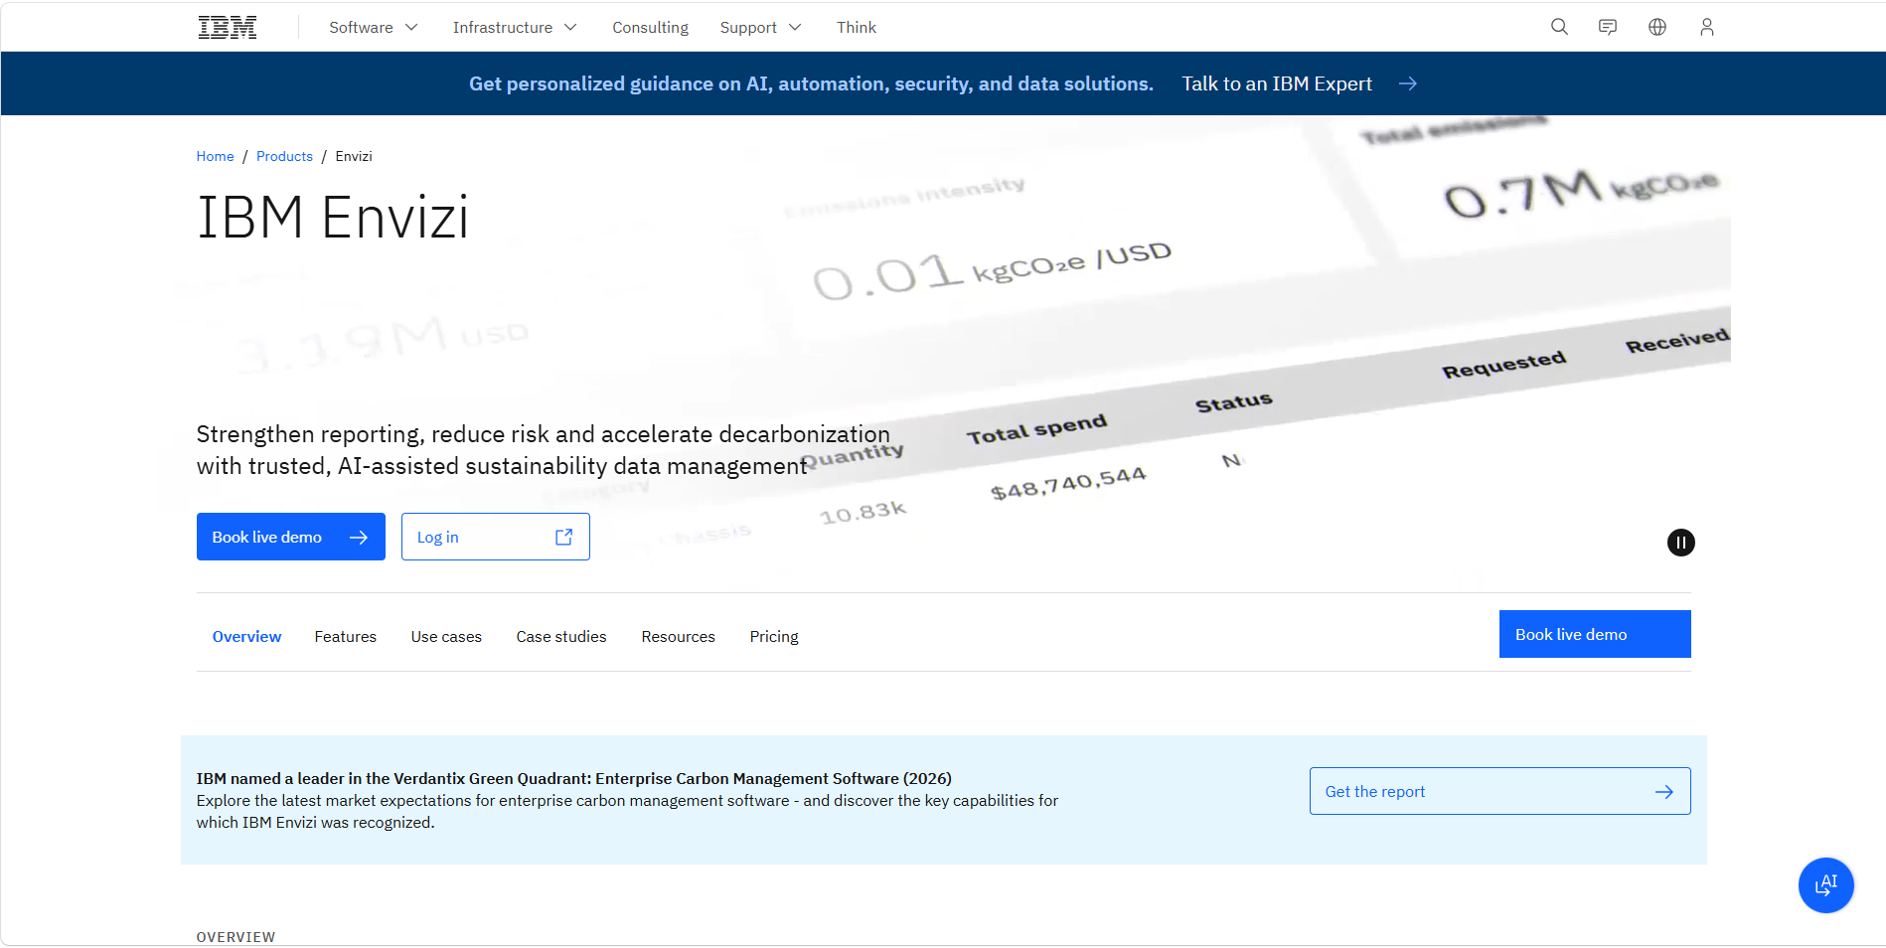Expand the Infrastructure dropdown chevron
This screenshot has height=948, width=1886.
click(570, 28)
